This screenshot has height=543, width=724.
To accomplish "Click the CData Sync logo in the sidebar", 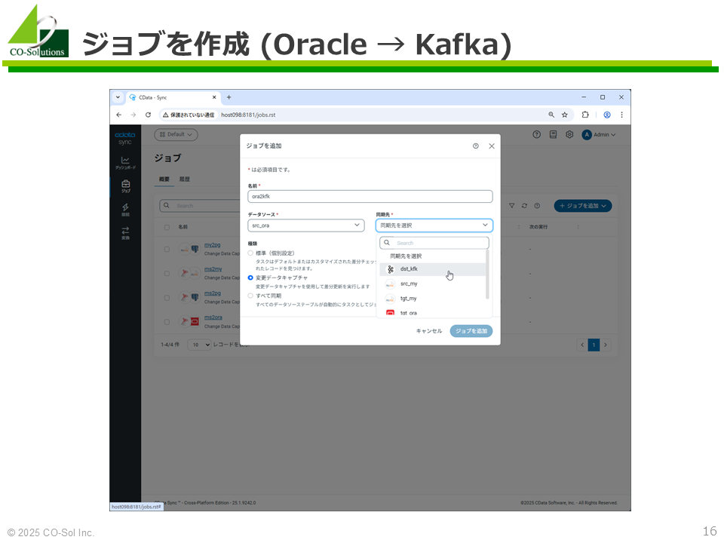I will 125,138.
